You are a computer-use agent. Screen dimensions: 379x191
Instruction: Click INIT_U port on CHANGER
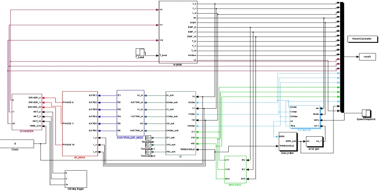pyautogui.click(x=37, y=112)
